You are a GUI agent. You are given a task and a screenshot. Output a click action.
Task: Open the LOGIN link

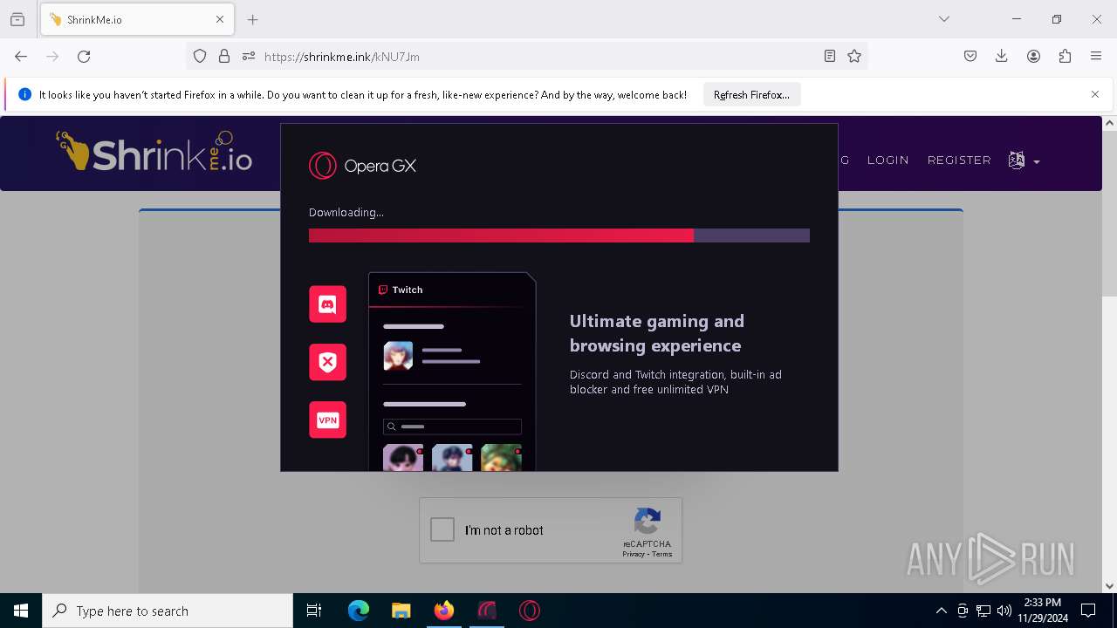[x=888, y=160]
